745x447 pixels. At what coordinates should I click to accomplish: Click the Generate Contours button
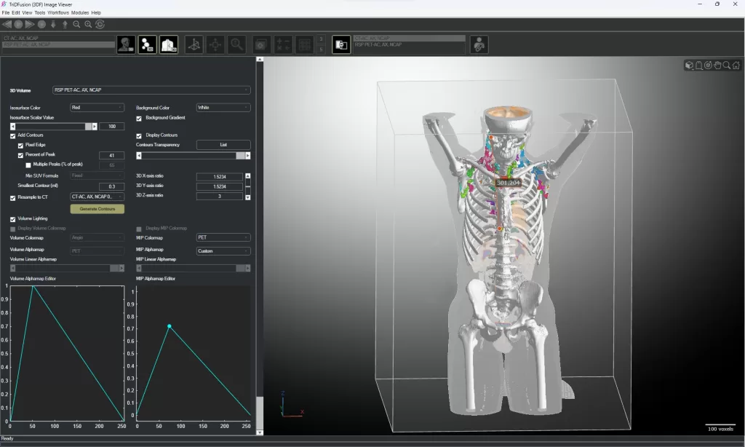97,209
